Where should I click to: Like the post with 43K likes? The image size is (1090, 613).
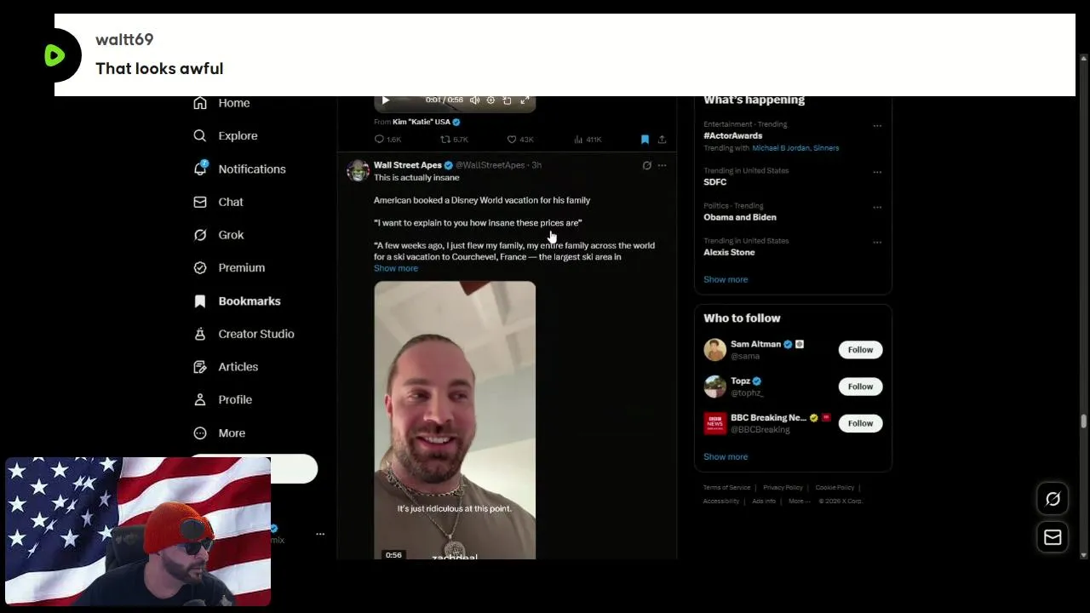[520, 140]
